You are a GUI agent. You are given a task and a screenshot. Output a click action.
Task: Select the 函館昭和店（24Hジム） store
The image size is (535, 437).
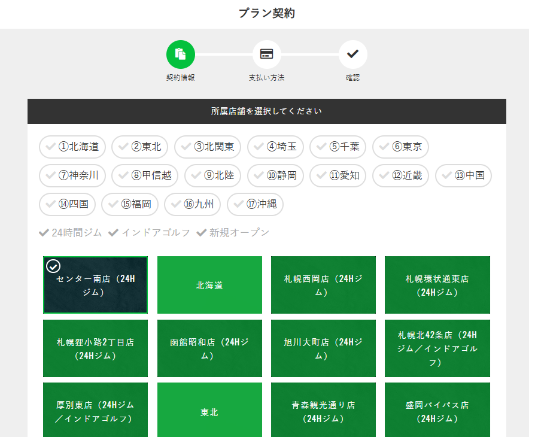(x=209, y=348)
